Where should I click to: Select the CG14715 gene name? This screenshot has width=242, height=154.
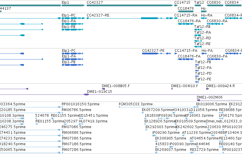[x=182, y=3]
